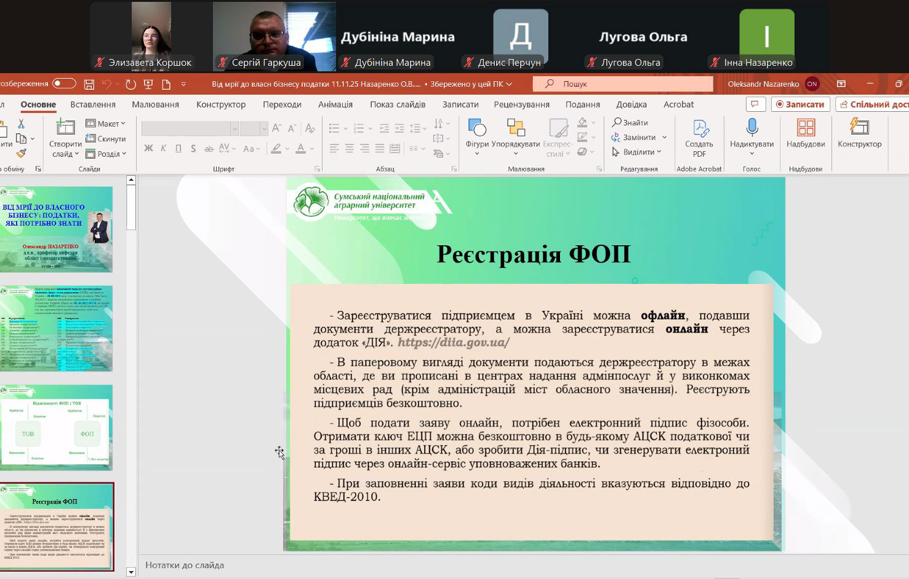
Task: Start slideshow from quick access toolbar
Action: [x=148, y=84]
